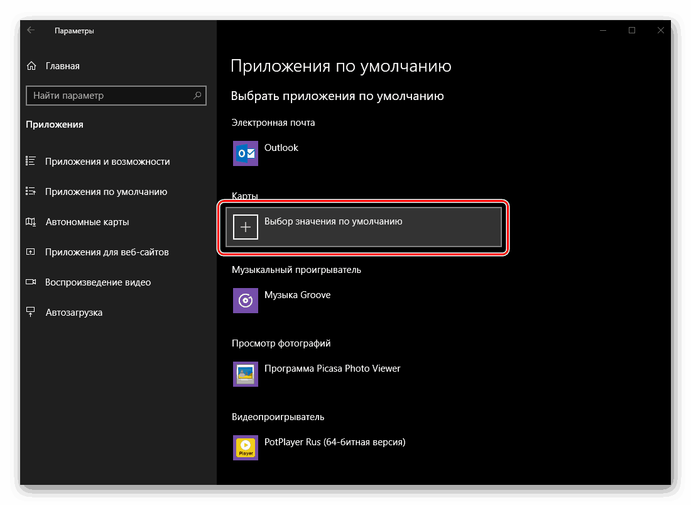
Task: Select the Воспроизведение видео sidebar icon
Action: 31,282
